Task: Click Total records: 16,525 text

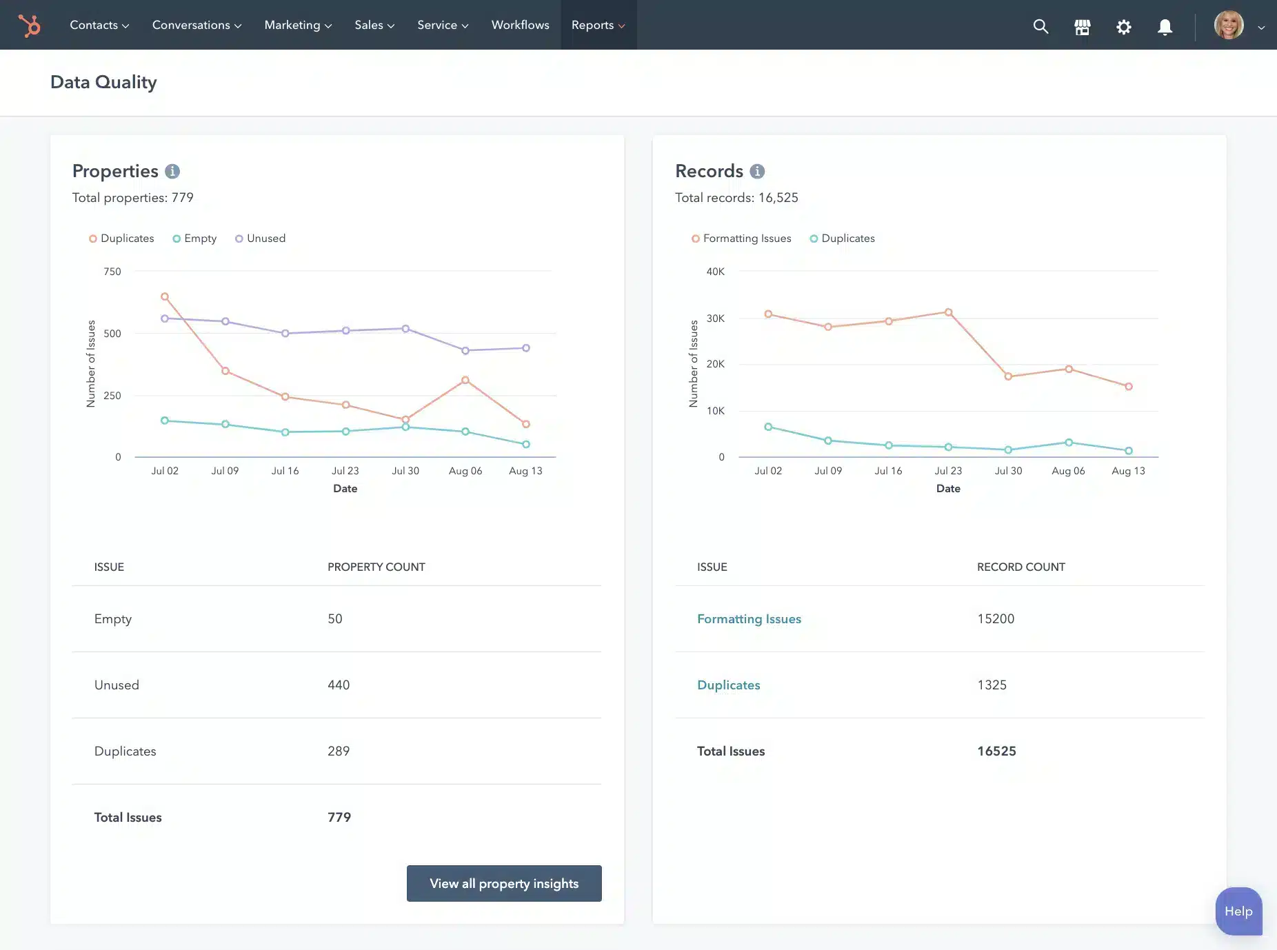Action: click(736, 198)
